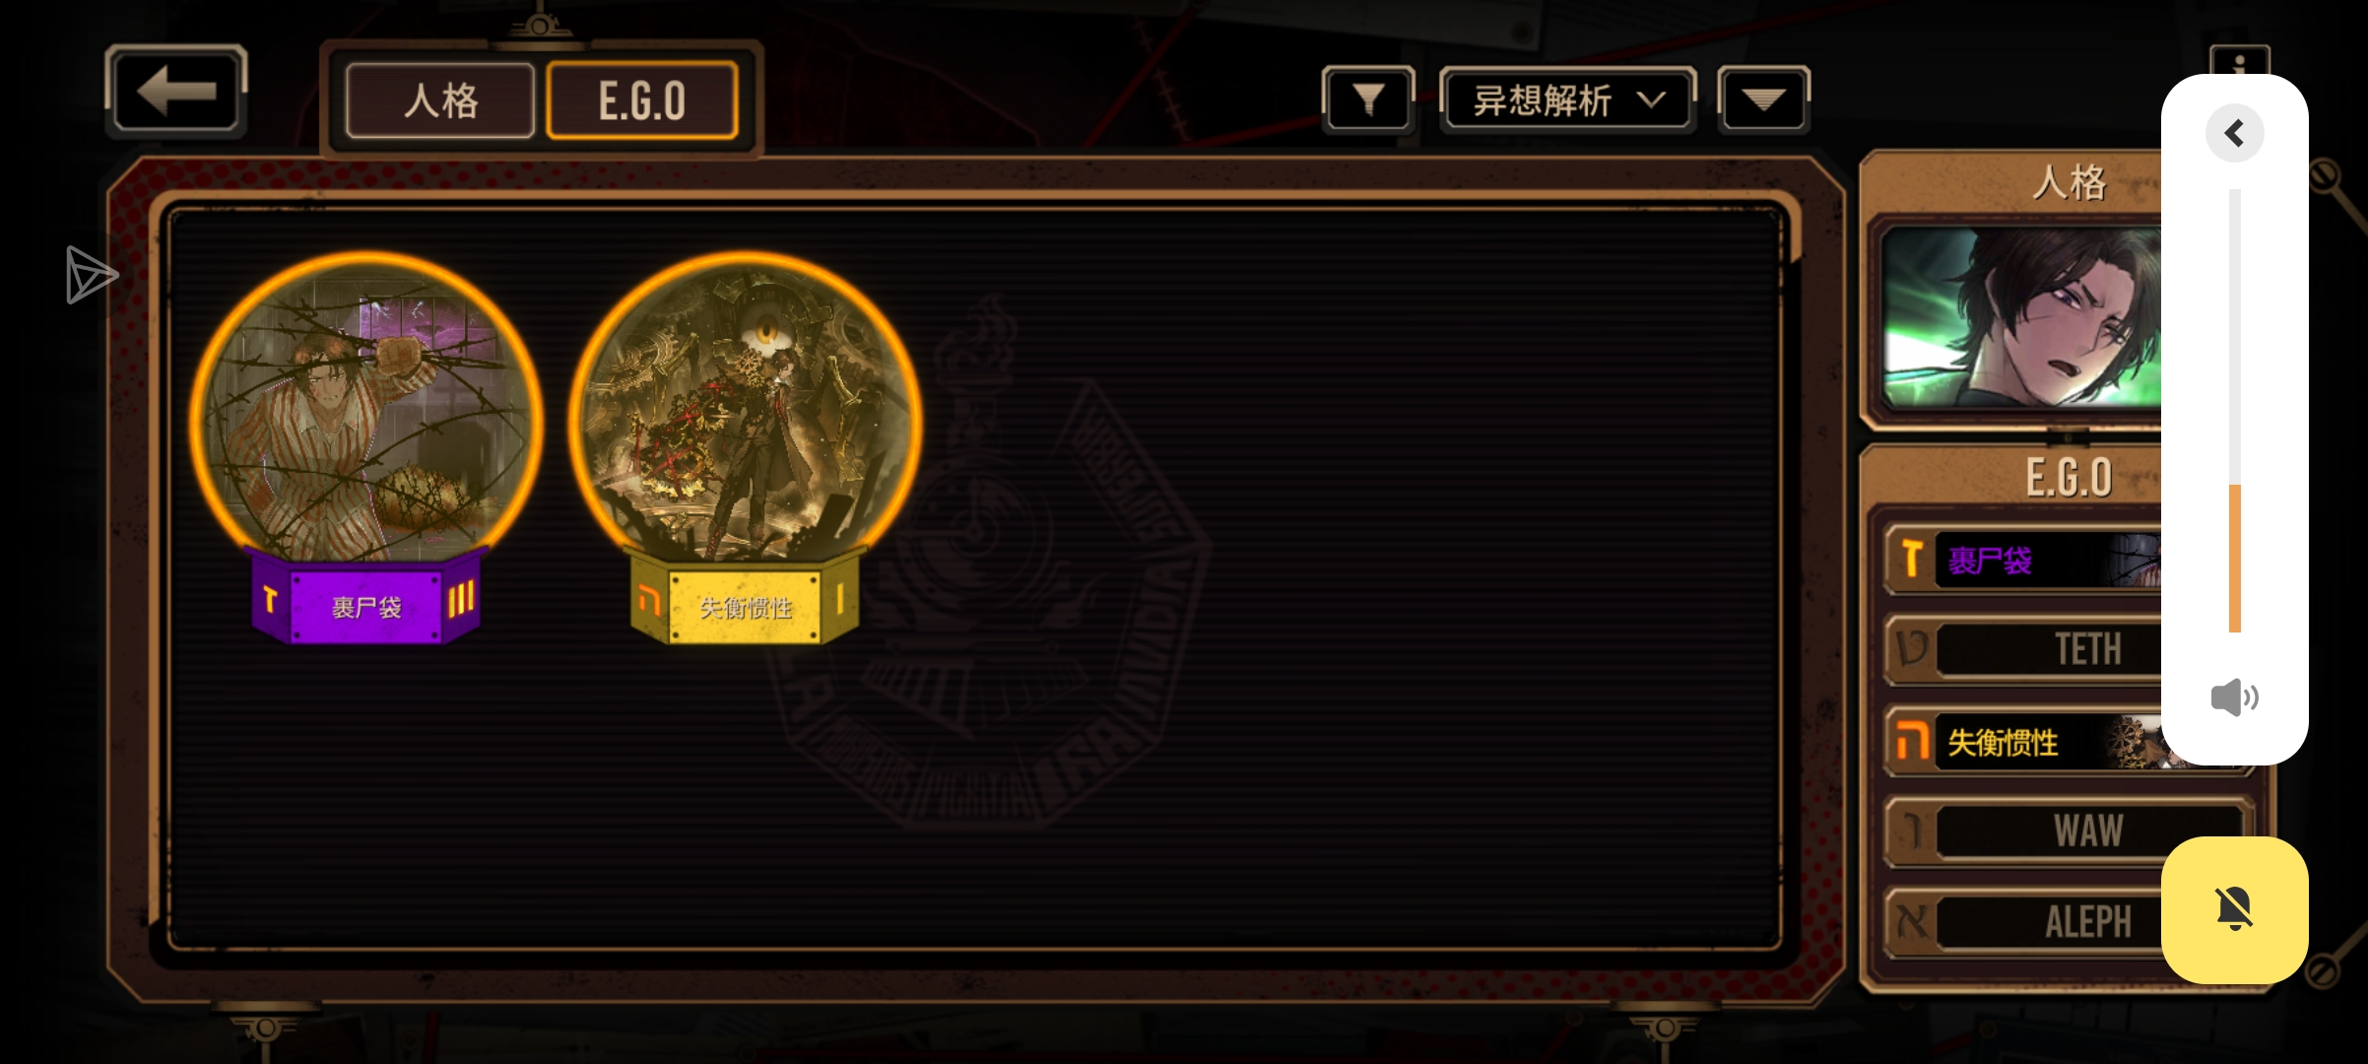This screenshot has width=2368, height=1064.
Task: Tap the paper plane send icon
Action: pos(92,275)
